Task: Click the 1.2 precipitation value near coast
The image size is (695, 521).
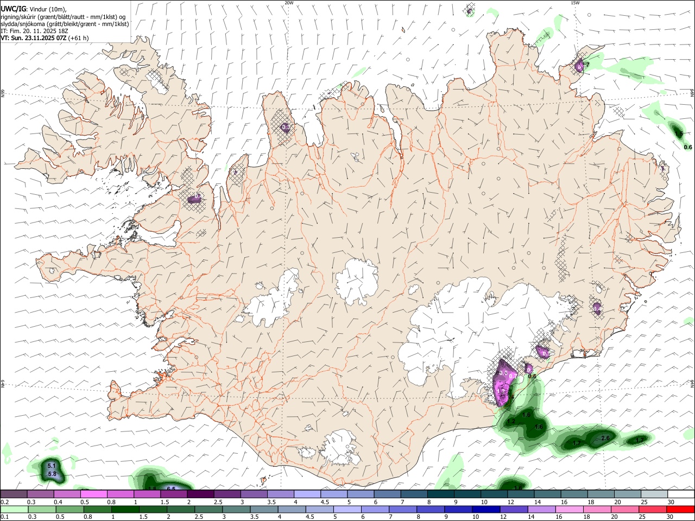Action: click(511, 421)
